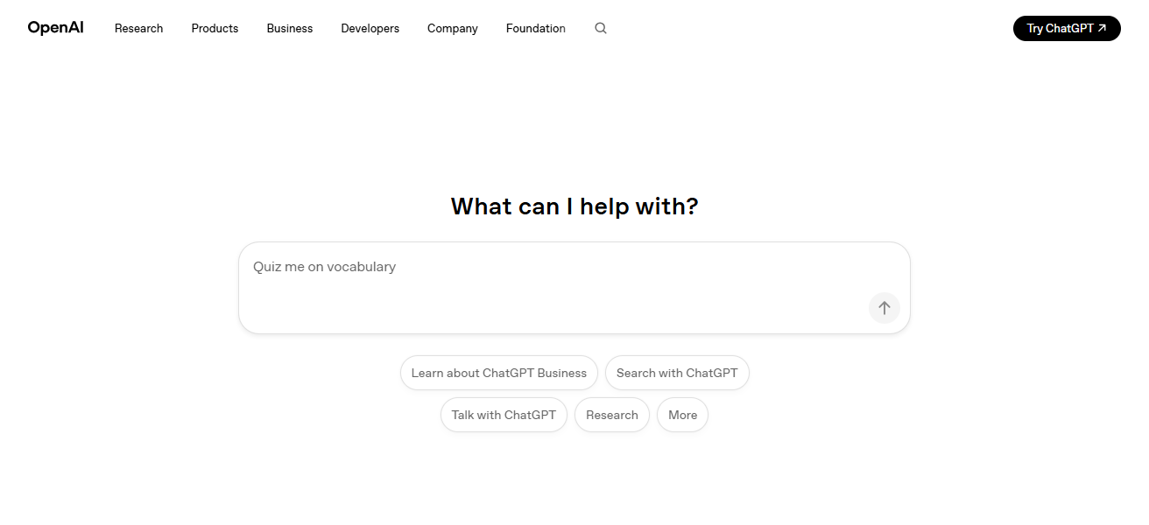
Task: Open the Foundation page from navigation
Action: click(x=535, y=28)
